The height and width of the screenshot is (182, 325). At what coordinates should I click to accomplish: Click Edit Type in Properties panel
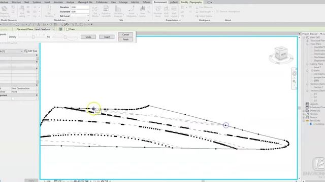31,51
